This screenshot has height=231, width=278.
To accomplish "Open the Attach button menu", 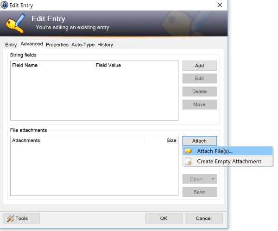I will [200, 141].
